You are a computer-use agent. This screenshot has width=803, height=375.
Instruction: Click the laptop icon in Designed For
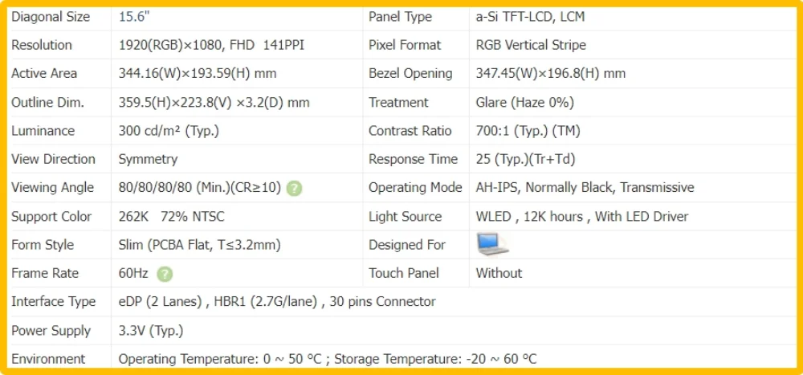coord(492,244)
